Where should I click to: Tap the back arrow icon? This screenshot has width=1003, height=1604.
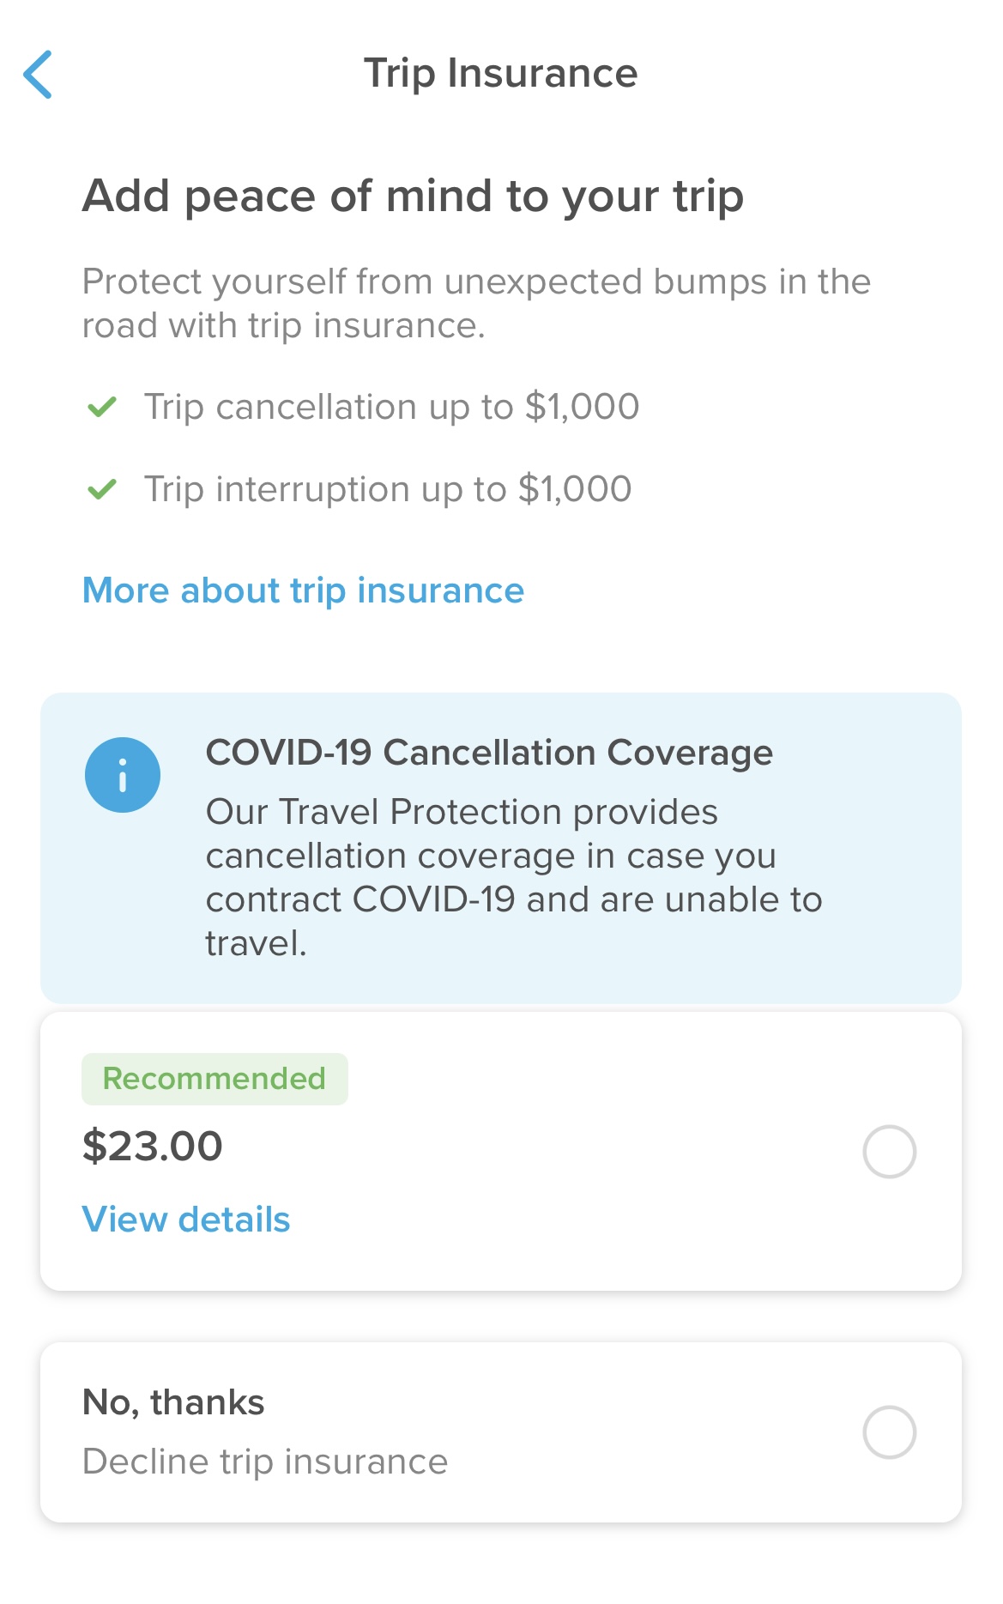click(38, 75)
